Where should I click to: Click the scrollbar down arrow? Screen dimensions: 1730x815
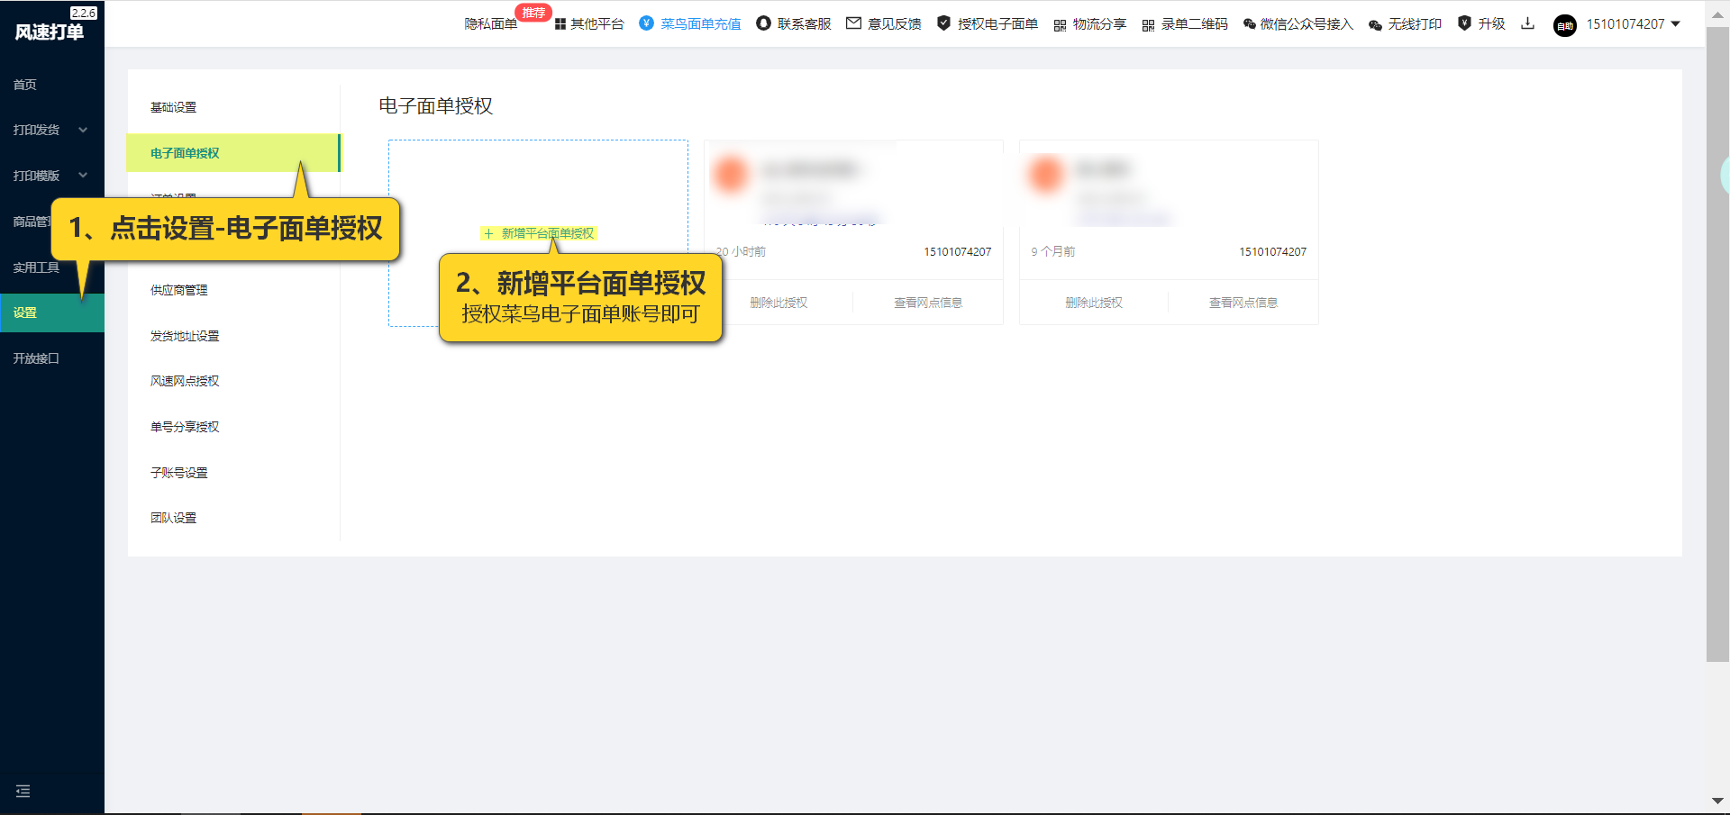1717,801
